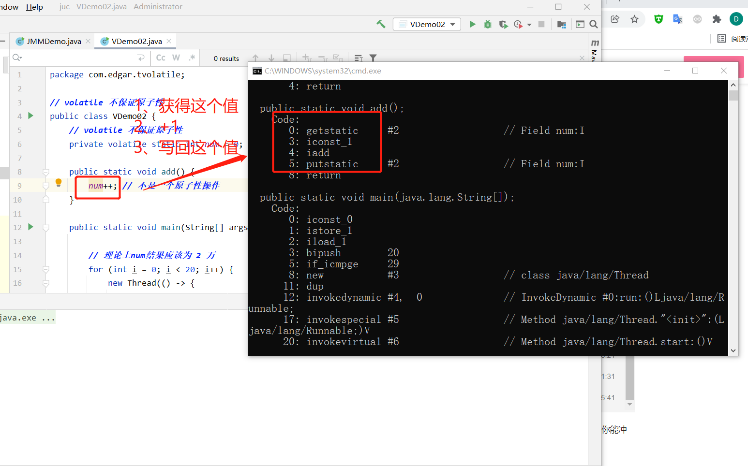This screenshot has height=466, width=748.
Task: Open the Maven tool window tab
Action: [x=595, y=50]
